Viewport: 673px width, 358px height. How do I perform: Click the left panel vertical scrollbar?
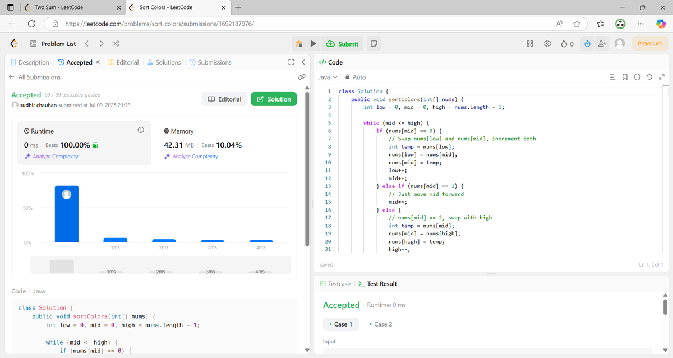[x=307, y=168]
